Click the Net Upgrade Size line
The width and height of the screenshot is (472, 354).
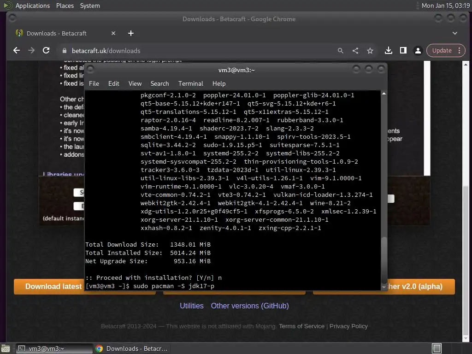pyautogui.click(x=148, y=261)
